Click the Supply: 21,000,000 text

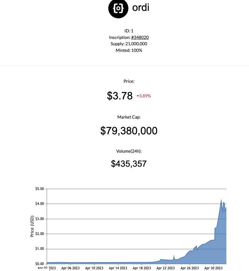tap(129, 44)
